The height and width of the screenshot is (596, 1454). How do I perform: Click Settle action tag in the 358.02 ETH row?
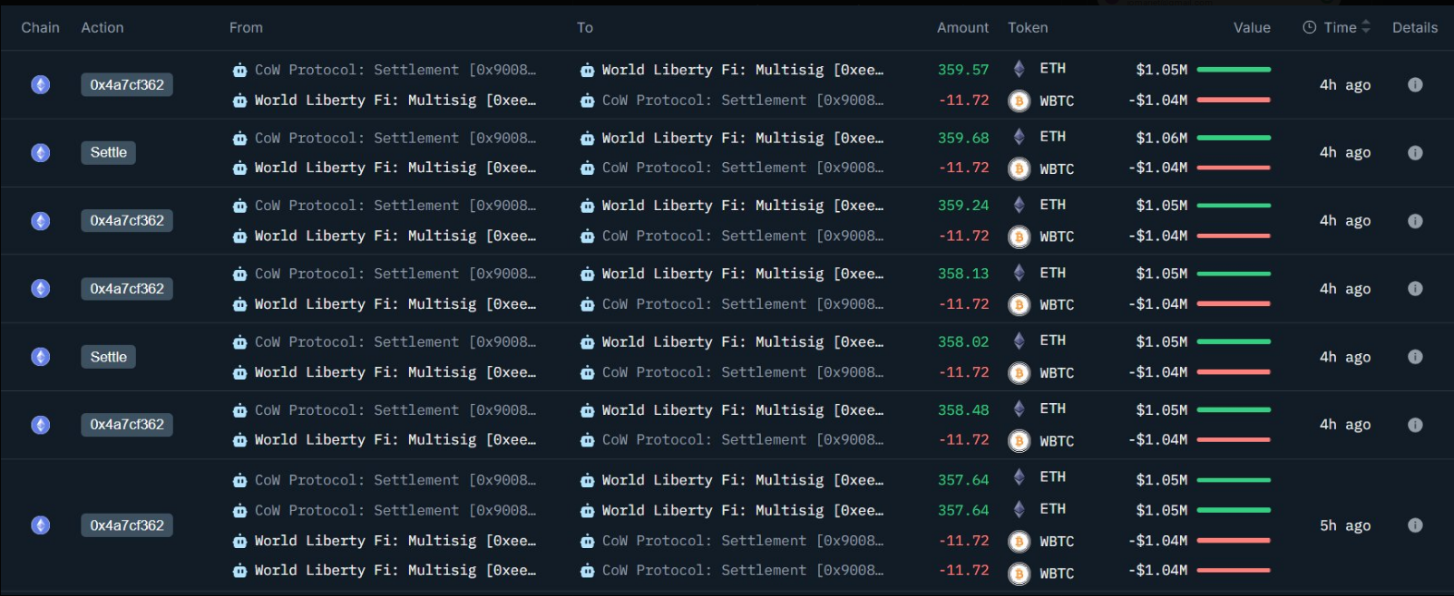coord(109,357)
